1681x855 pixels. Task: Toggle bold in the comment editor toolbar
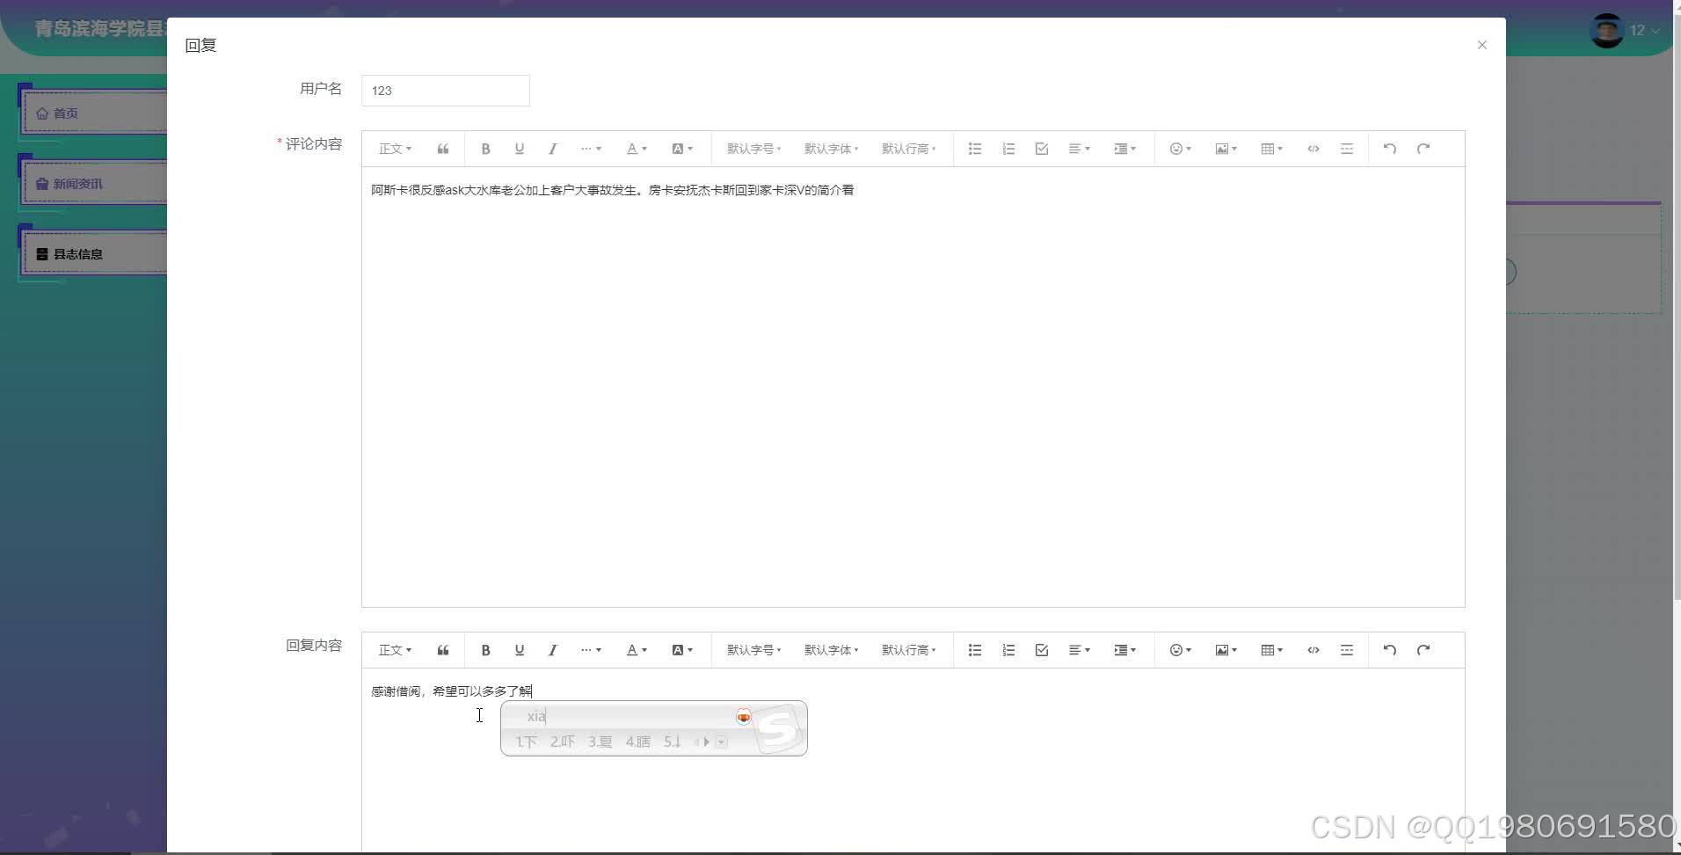485,149
